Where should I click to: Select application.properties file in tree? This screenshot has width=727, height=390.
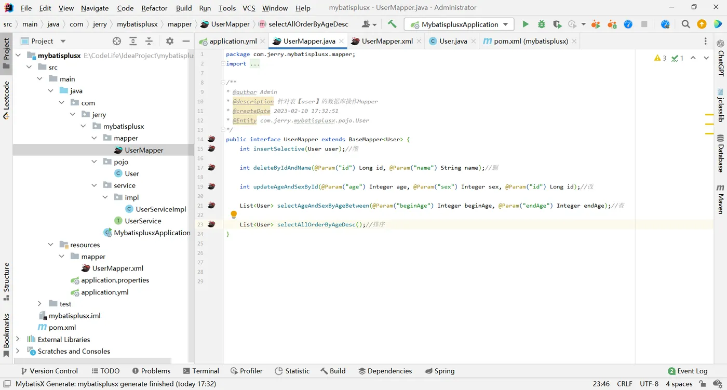115,280
